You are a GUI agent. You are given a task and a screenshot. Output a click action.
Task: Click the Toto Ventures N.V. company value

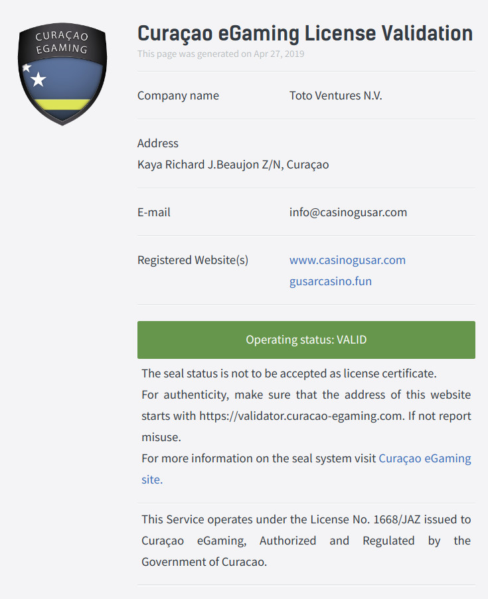[335, 96]
